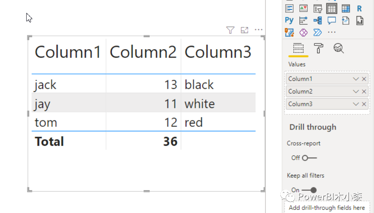Expand the Column1 field dropdown
The width and height of the screenshot is (374, 213).
(355, 79)
